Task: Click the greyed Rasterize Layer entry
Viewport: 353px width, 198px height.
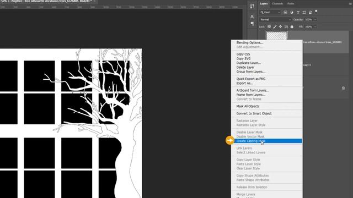Action: point(247,120)
